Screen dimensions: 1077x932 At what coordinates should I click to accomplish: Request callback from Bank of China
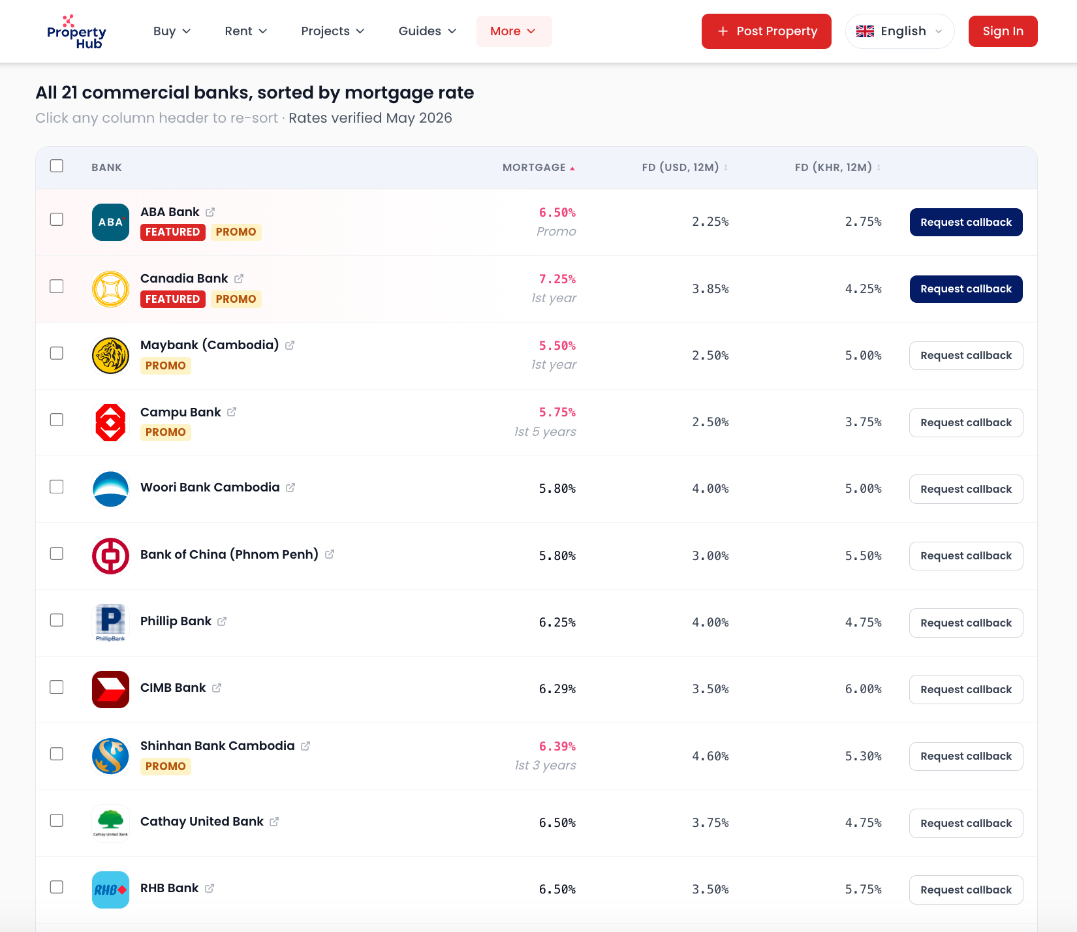(966, 556)
